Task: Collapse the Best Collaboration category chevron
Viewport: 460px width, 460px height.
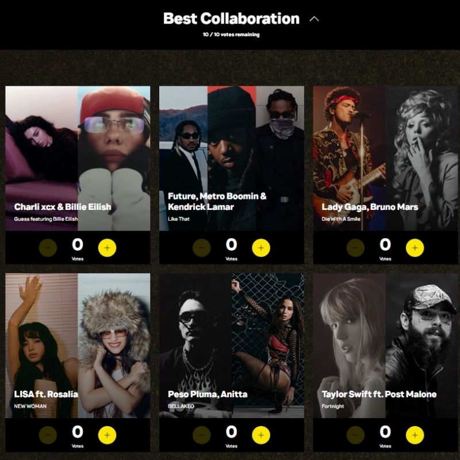Action: pyautogui.click(x=314, y=19)
